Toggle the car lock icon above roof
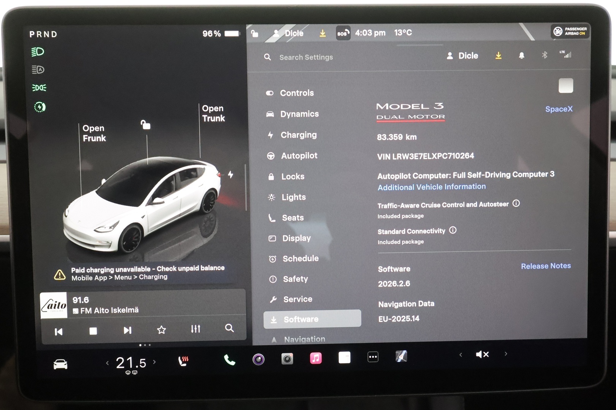616x410 pixels. point(146,125)
